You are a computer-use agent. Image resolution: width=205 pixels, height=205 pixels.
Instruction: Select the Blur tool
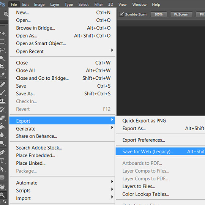point(2,134)
